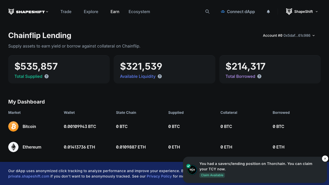Click the Bitcoin market icon
The height and width of the screenshot is (185, 329).
(x=13, y=126)
